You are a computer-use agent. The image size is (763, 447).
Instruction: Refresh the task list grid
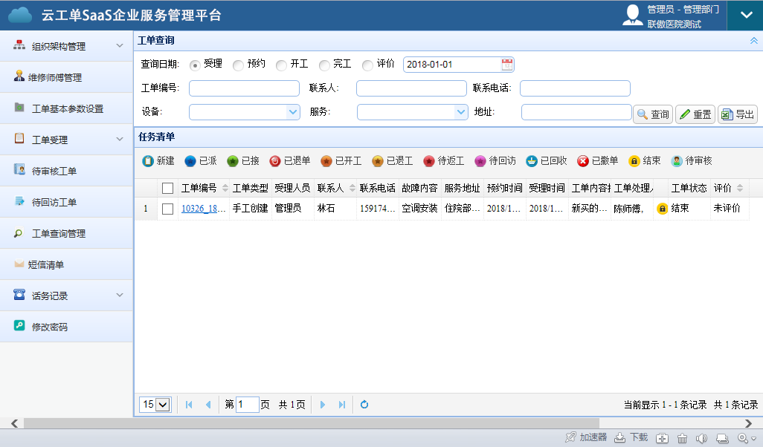tap(364, 405)
